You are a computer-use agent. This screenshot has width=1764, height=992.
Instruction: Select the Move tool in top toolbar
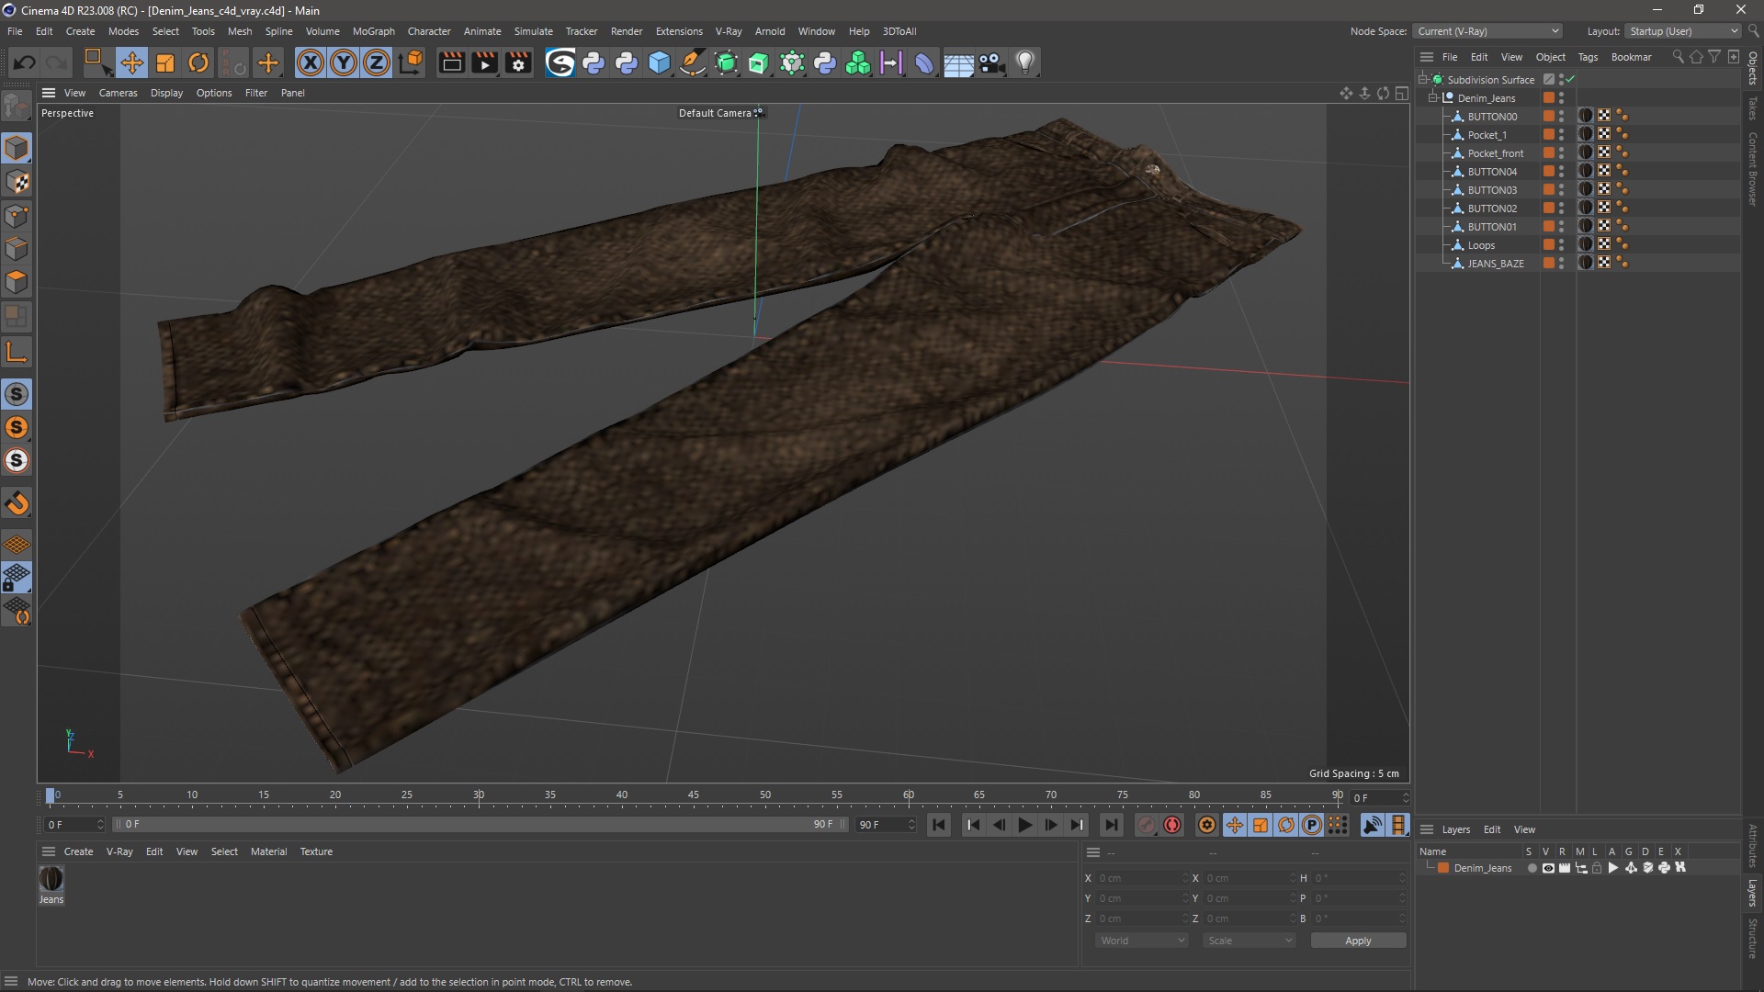tap(131, 62)
